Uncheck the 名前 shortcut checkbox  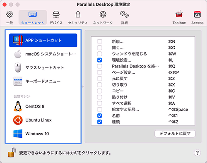99,115
